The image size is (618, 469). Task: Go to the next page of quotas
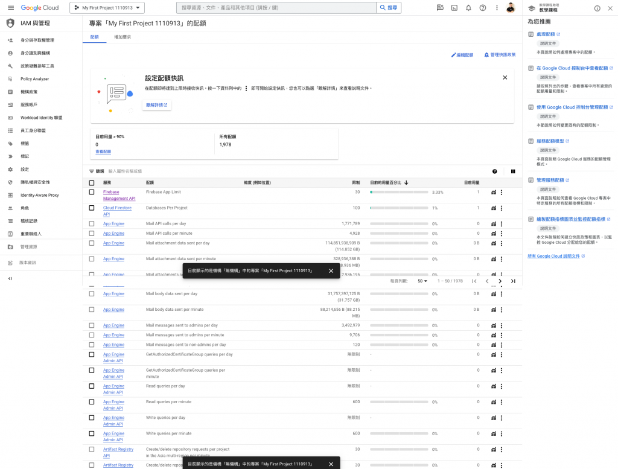(500, 281)
